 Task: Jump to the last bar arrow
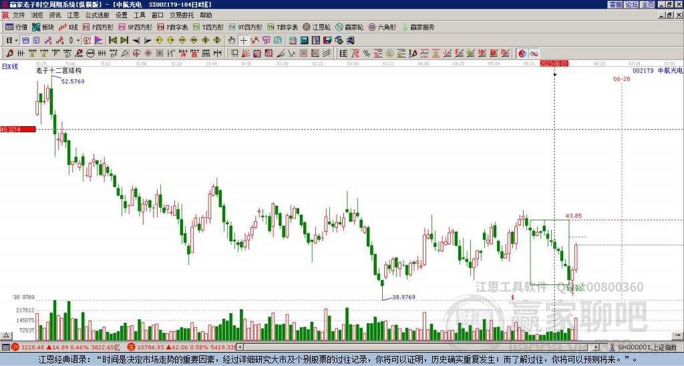click(124, 40)
